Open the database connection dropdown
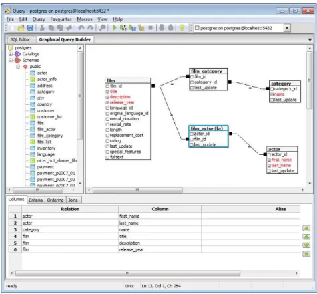Image resolution: width=317 pixels, height=294 pixels. (287, 28)
